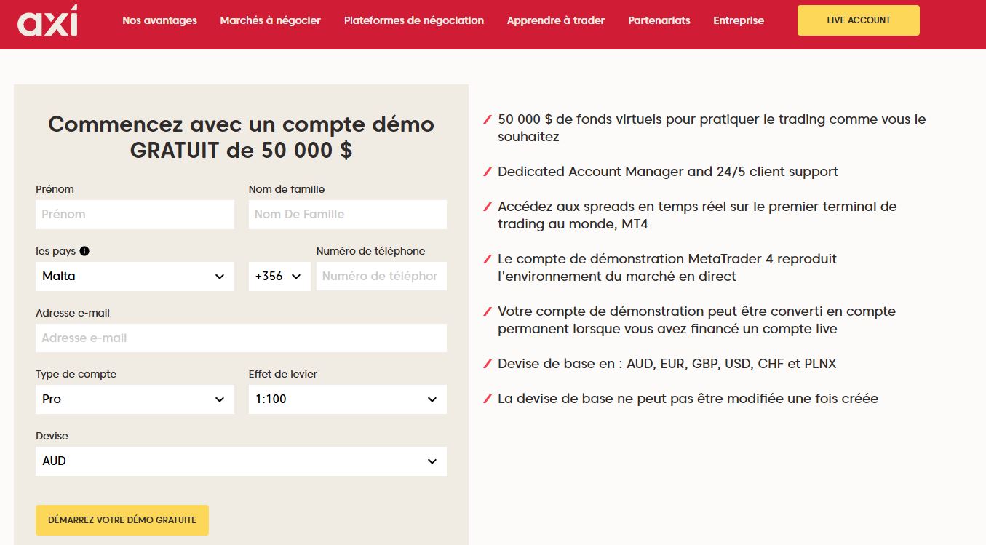
Task: Click the axi logo
Action: pos(49,22)
